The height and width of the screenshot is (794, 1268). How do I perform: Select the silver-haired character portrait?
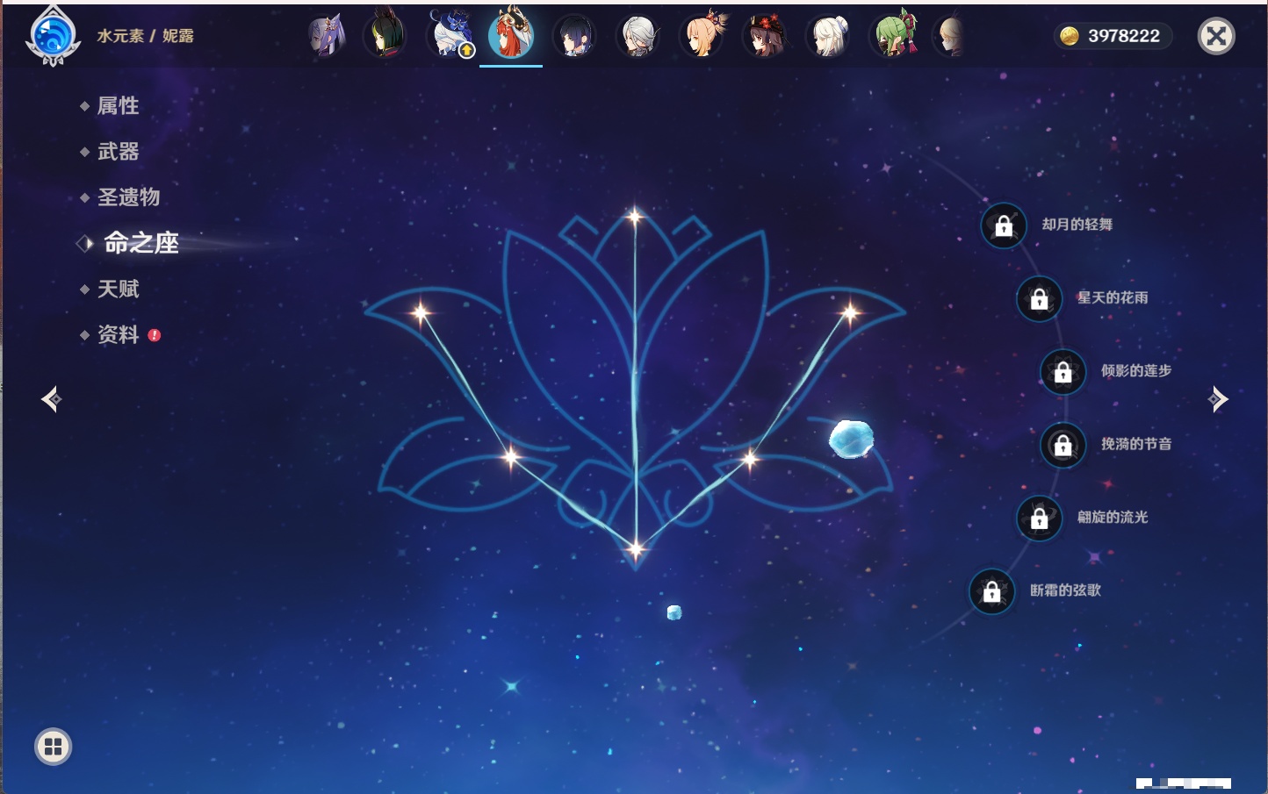pos(638,37)
